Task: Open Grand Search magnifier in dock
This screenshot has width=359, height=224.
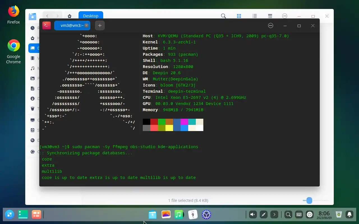Action: (x=288, y=214)
